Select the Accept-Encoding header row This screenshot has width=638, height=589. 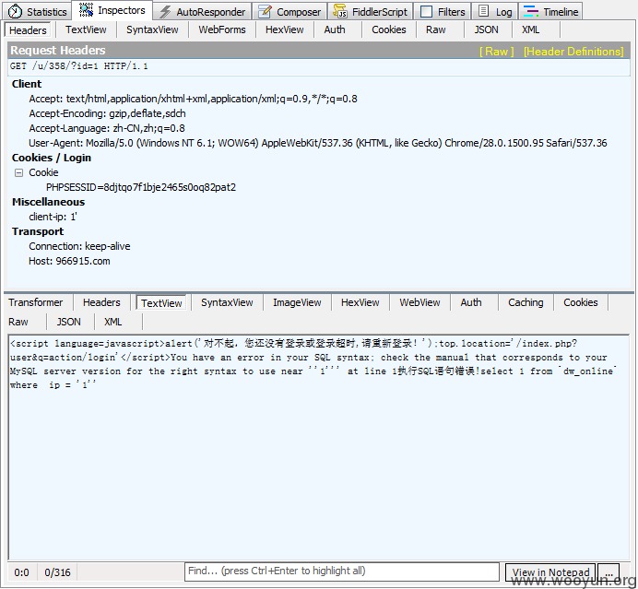[108, 113]
